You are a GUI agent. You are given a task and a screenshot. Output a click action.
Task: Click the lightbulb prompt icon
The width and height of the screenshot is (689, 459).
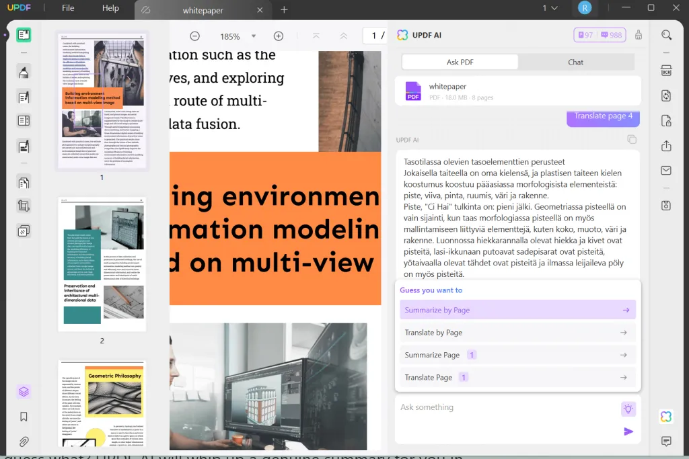click(628, 409)
